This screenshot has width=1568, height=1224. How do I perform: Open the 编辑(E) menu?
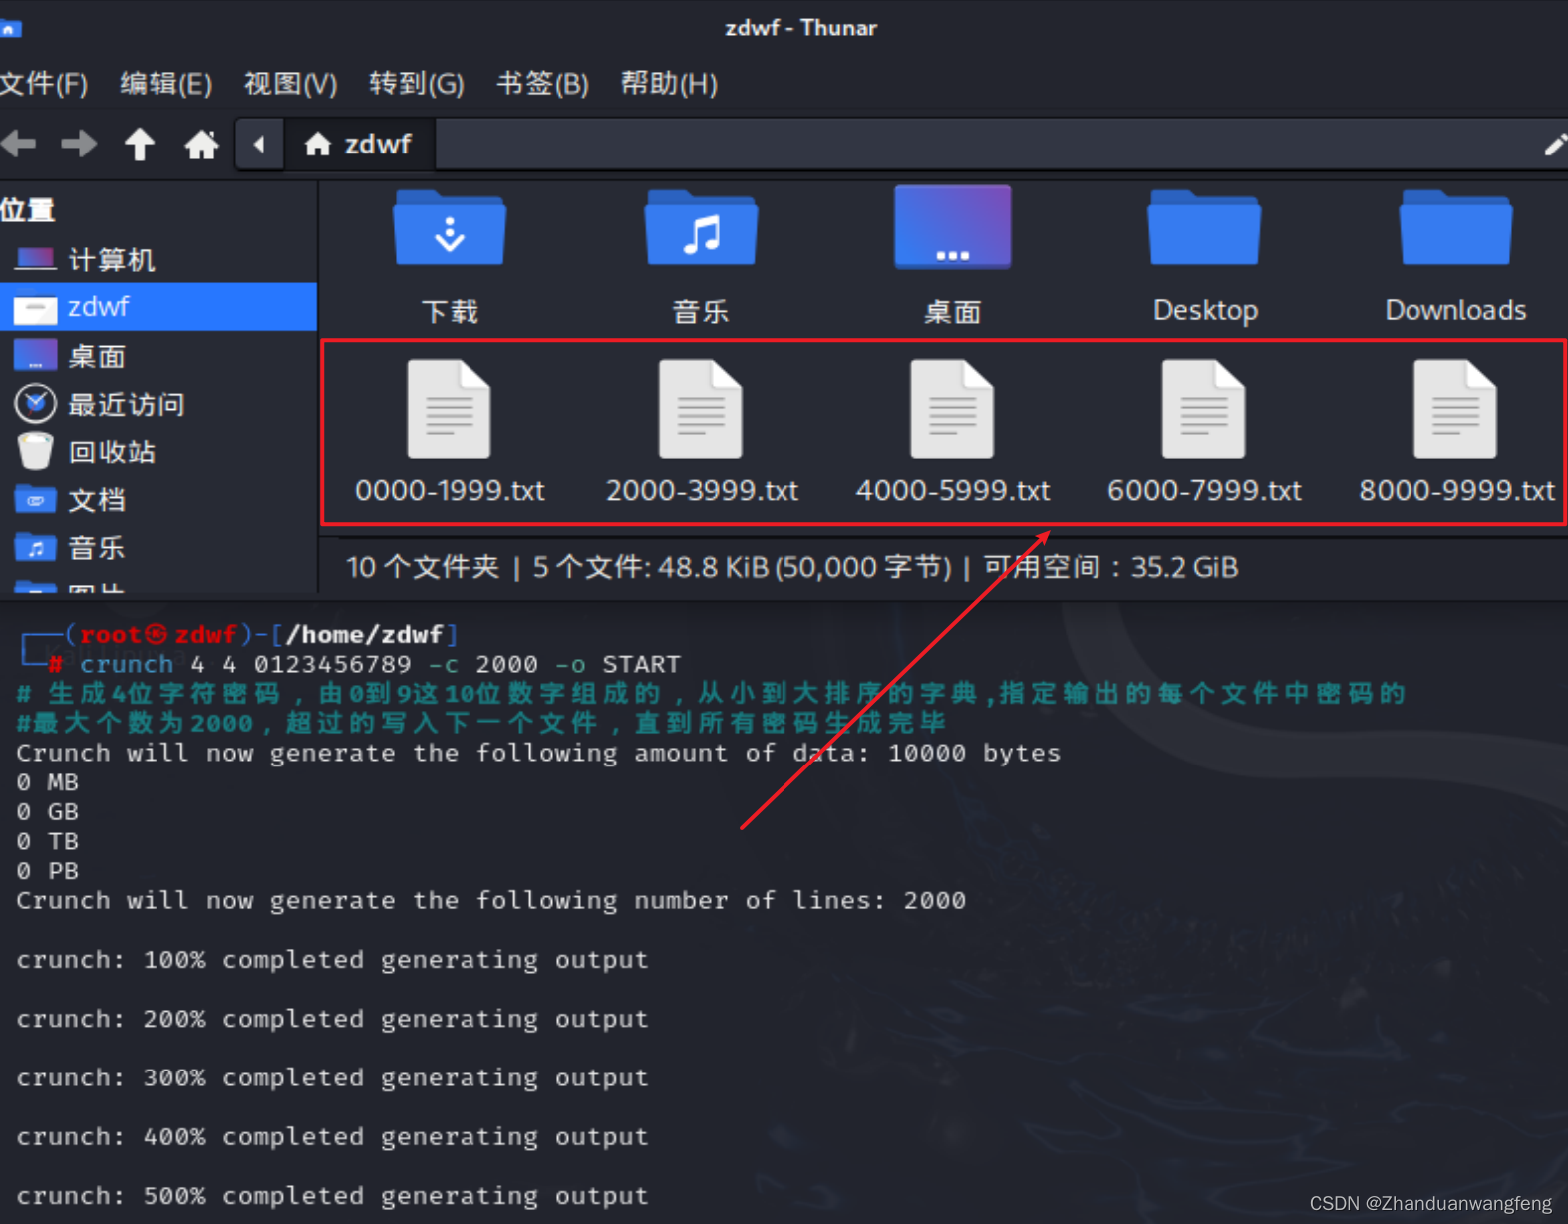pyautogui.click(x=165, y=84)
